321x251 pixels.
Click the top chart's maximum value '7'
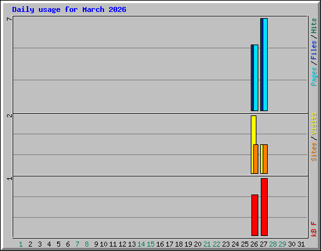[x=9, y=19]
